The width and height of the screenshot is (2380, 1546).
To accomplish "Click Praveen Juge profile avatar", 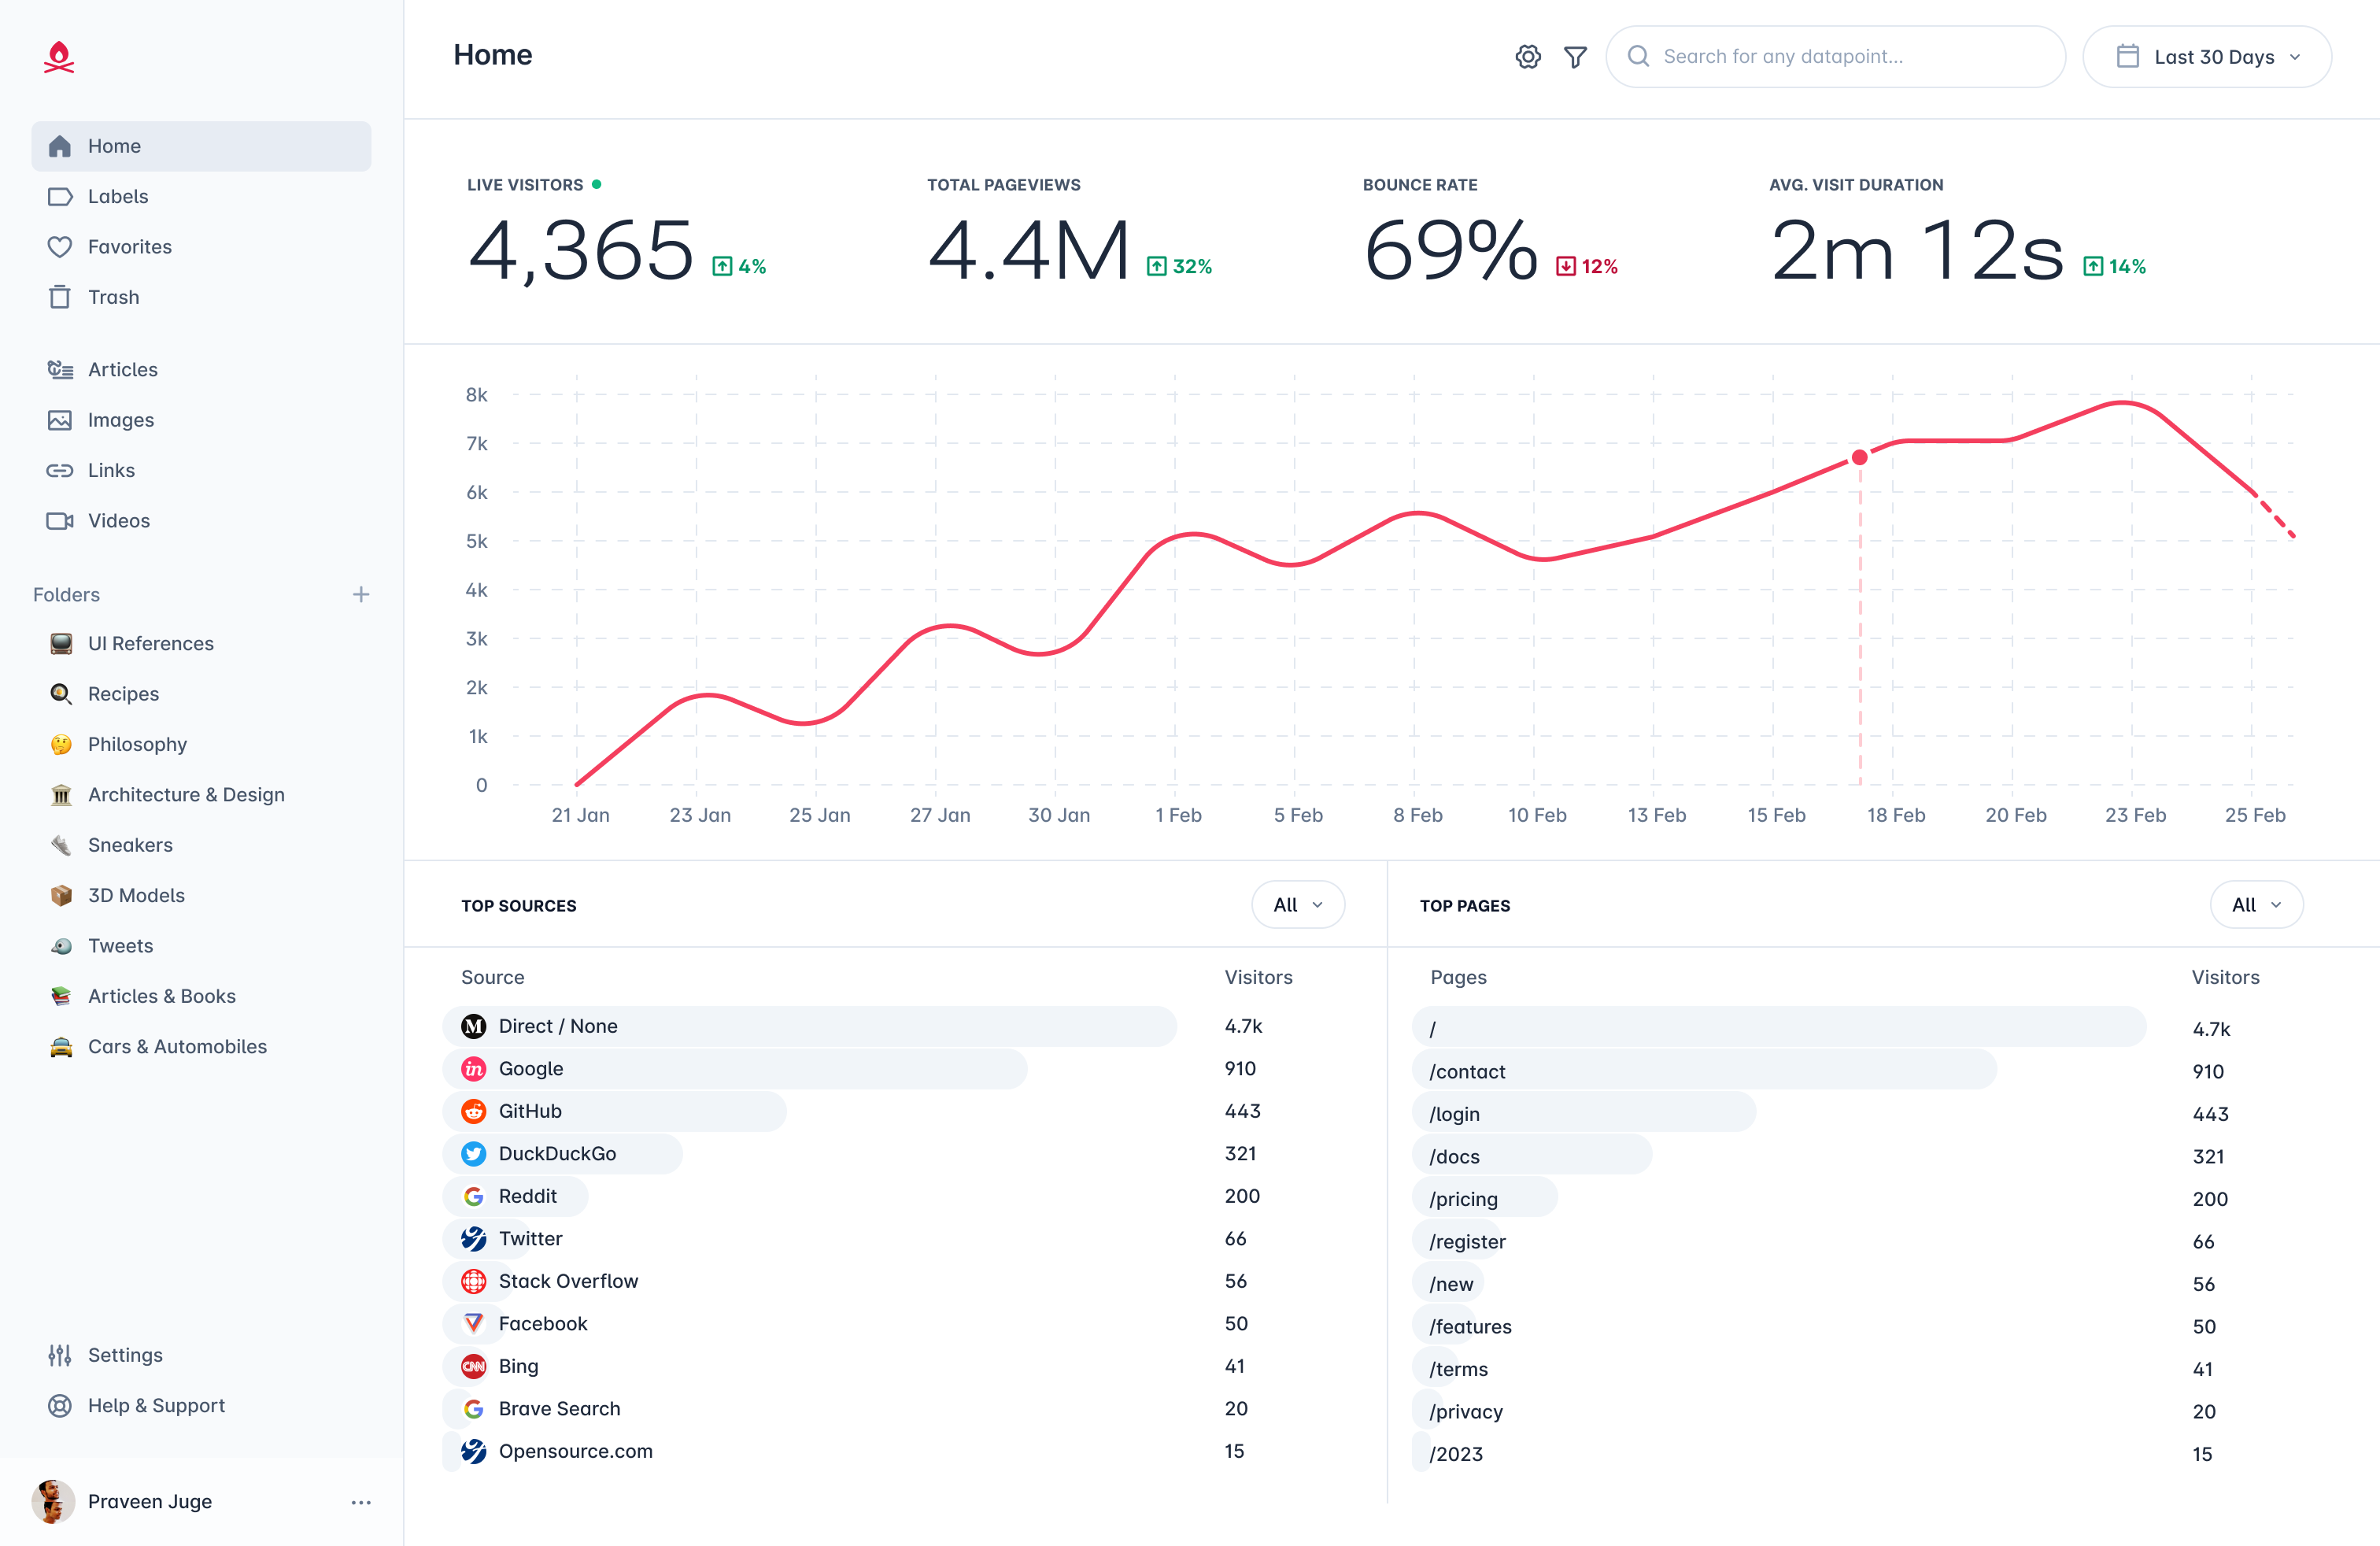I will click(53, 1501).
